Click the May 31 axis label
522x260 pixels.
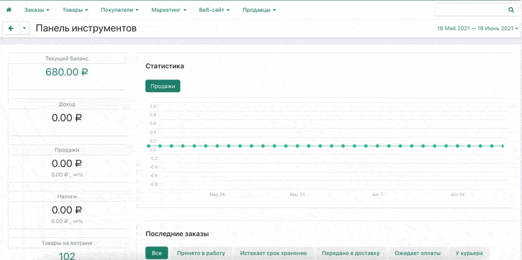coord(297,194)
